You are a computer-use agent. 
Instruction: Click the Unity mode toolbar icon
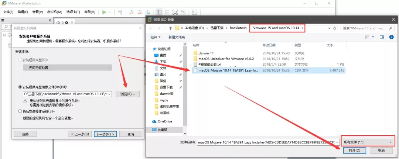(183, 12)
